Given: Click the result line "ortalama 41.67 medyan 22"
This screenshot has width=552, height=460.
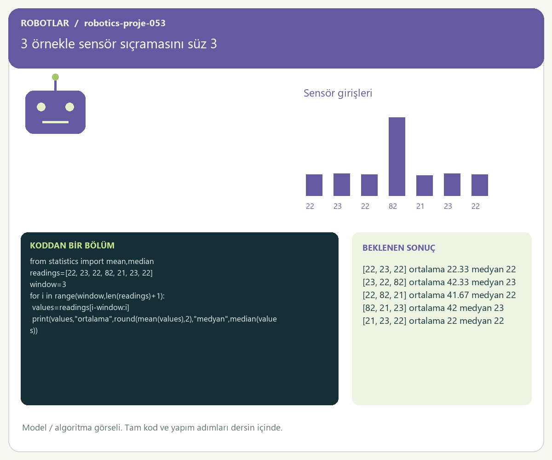Looking at the screenshot, I should (439, 295).
